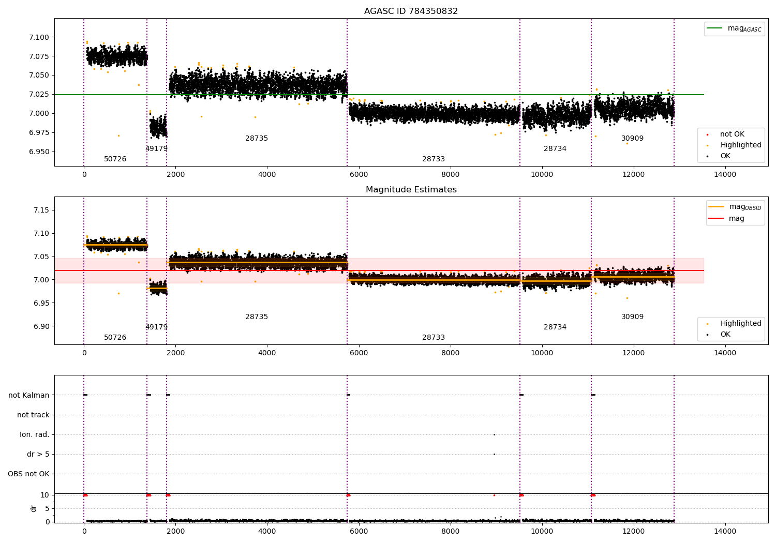
Task: Click the 6.90 tick label in middle plot
Action: click(41, 327)
